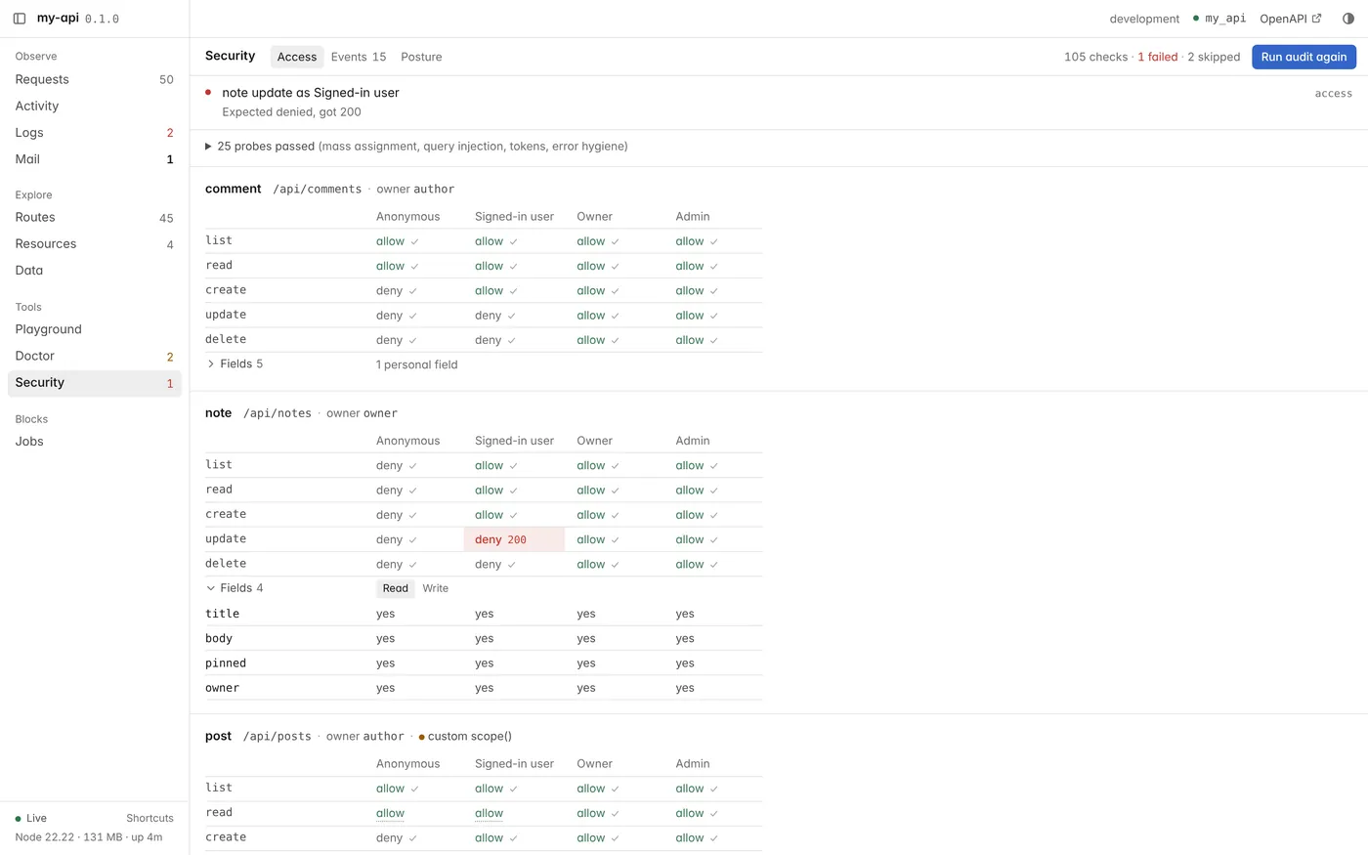Screen dimensions: 1368x855
Task: Click Run audit again button
Action: 1304,57
